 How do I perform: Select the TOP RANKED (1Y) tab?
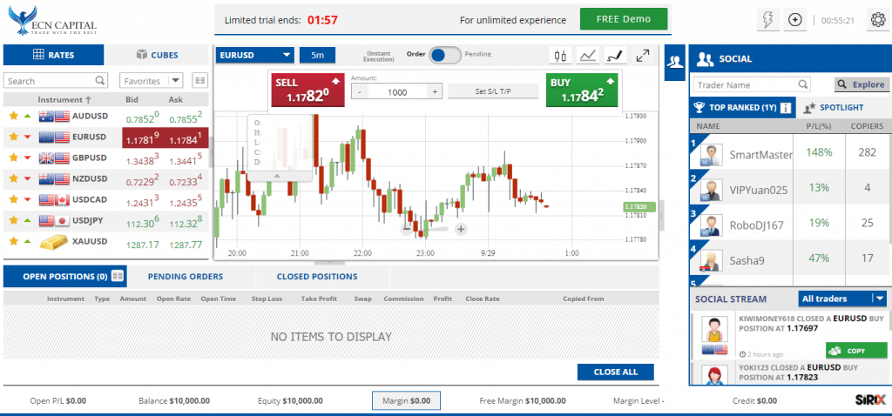pyautogui.click(x=742, y=107)
